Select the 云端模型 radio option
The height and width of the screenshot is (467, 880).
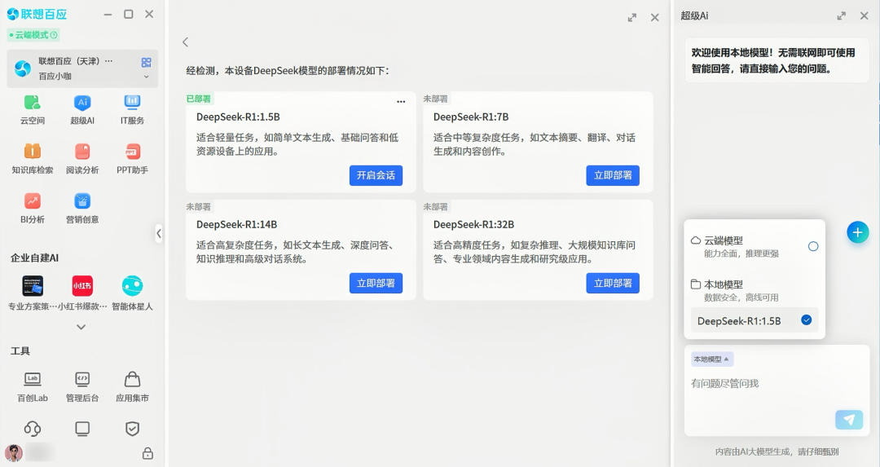[813, 246]
